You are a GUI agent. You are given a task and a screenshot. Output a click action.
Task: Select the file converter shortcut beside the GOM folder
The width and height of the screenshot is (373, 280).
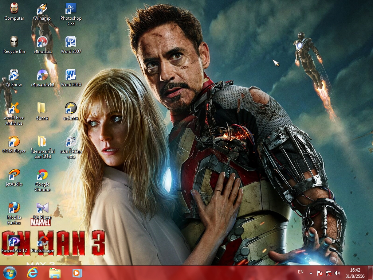coord(71,147)
